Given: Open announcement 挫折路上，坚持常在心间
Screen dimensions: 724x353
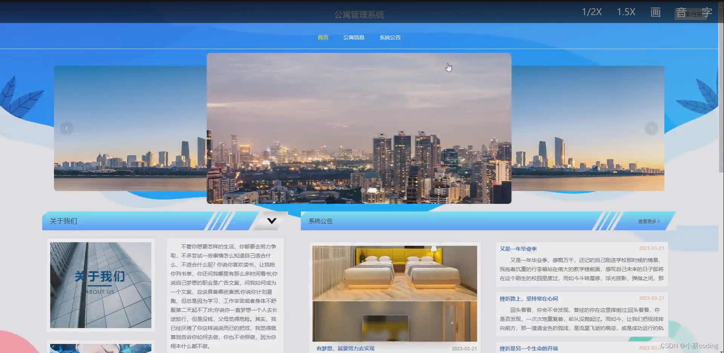Looking at the screenshot, I should (529, 299).
